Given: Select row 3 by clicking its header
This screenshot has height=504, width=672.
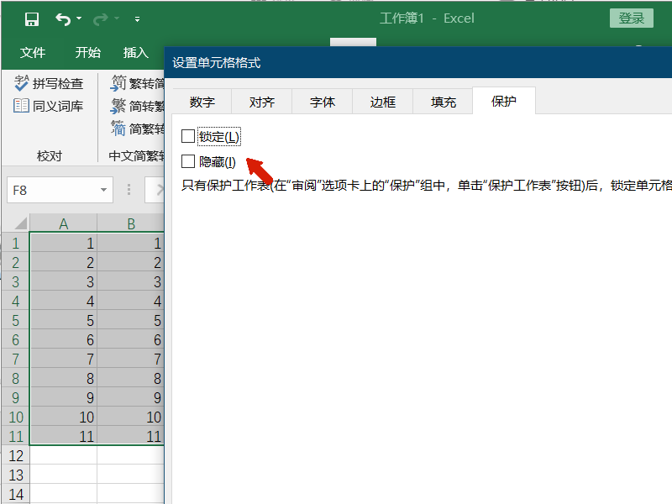Looking at the screenshot, I should coord(15,281).
